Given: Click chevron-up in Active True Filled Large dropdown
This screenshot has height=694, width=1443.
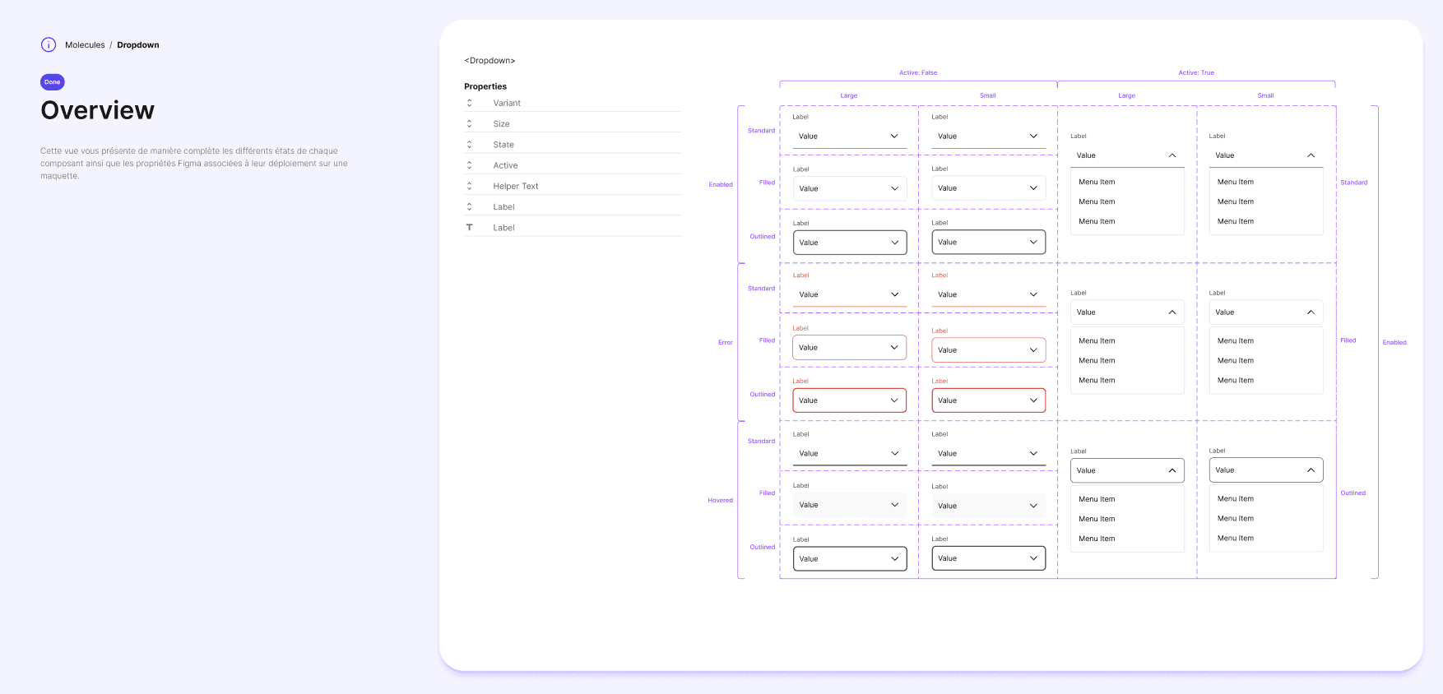Looking at the screenshot, I should tap(1172, 312).
